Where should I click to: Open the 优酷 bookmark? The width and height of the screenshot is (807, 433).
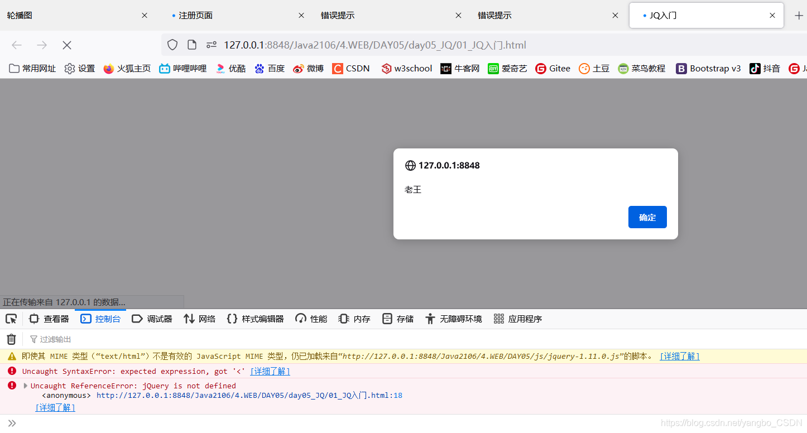[230, 69]
